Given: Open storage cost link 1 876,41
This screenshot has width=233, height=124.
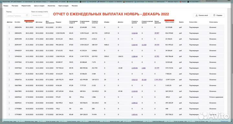Looking at the screenshot, I should pos(135,115).
